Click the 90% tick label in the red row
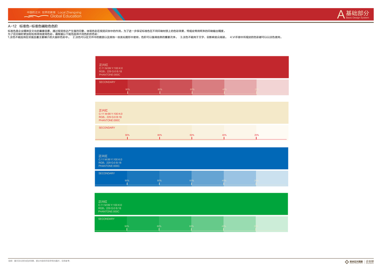This screenshot has height=270, width=382. tap(127, 90)
